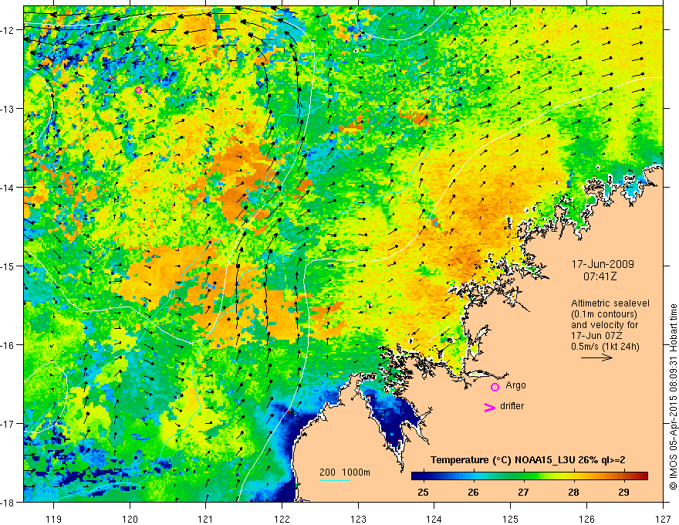Screen dimensions: 679x525
Task: Click the magenta Argo float marker on the map
Action: pos(139,90)
